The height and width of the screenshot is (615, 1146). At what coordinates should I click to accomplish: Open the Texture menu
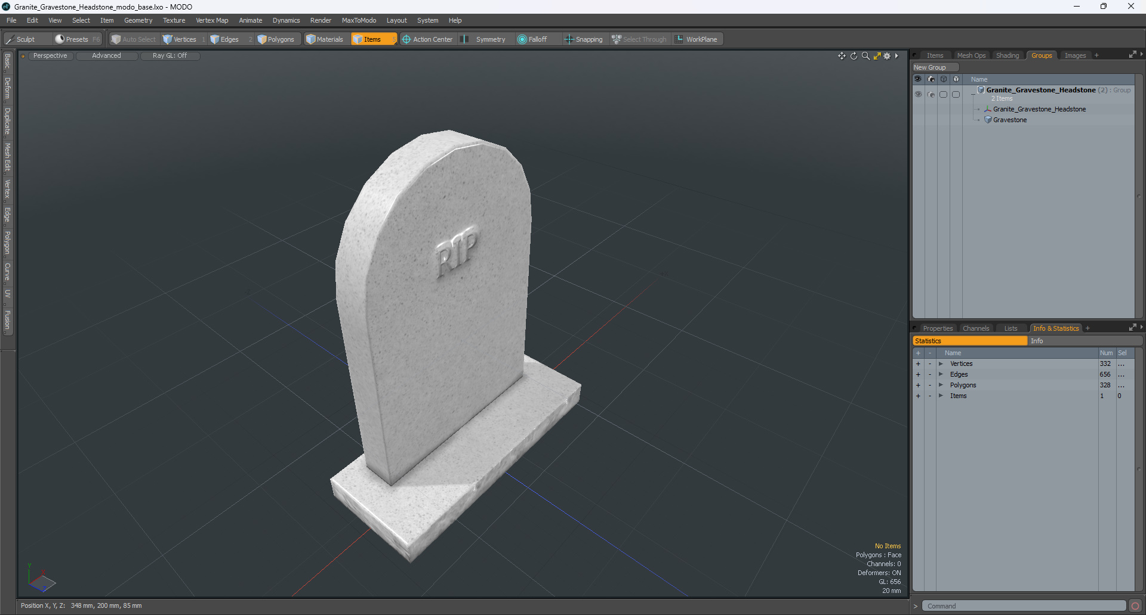click(x=174, y=20)
